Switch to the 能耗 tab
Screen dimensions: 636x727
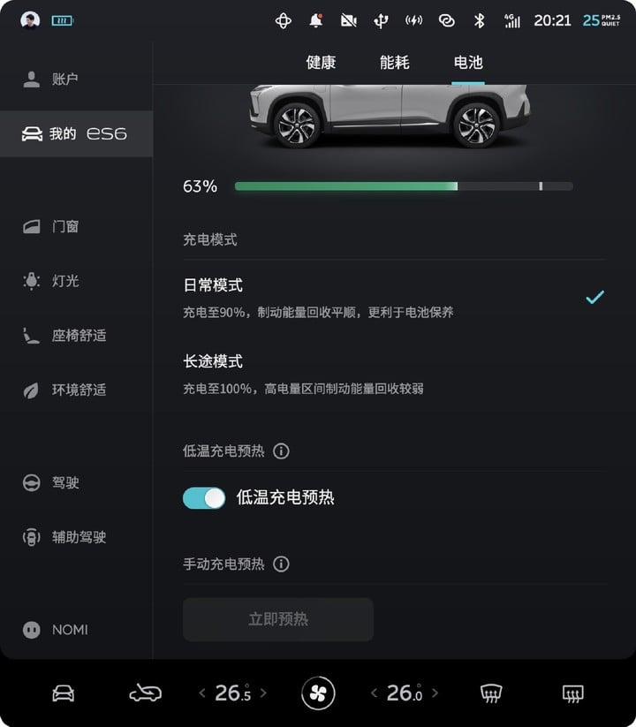click(x=395, y=62)
